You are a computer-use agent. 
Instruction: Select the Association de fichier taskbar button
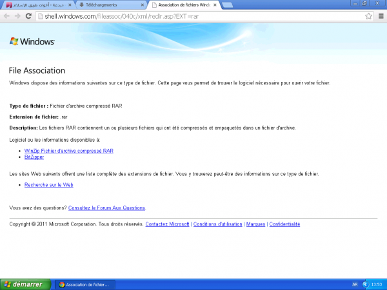tap(84, 285)
